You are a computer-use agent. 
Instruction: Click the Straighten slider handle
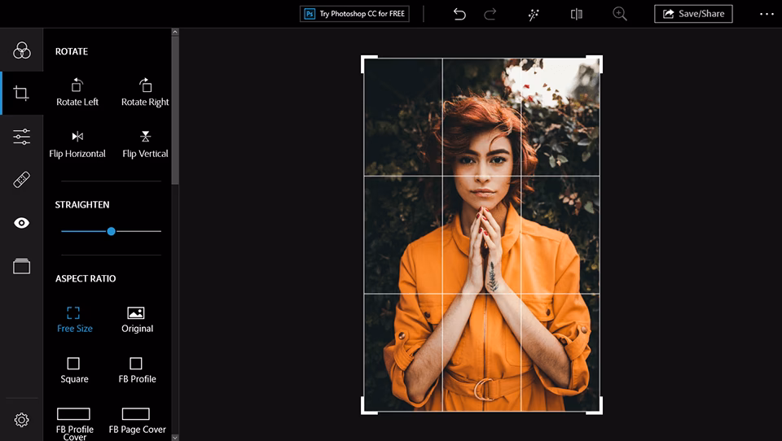coord(111,231)
